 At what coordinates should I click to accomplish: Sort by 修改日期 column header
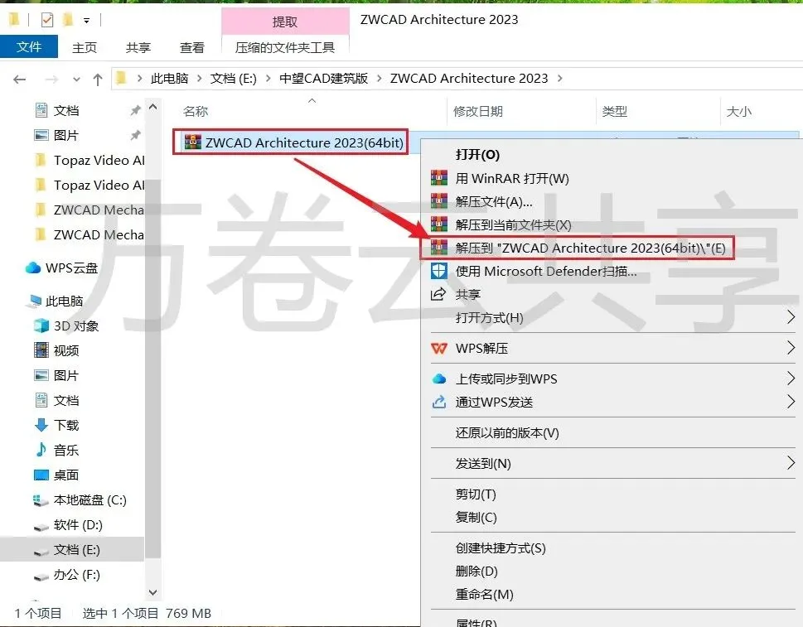click(x=478, y=111)
